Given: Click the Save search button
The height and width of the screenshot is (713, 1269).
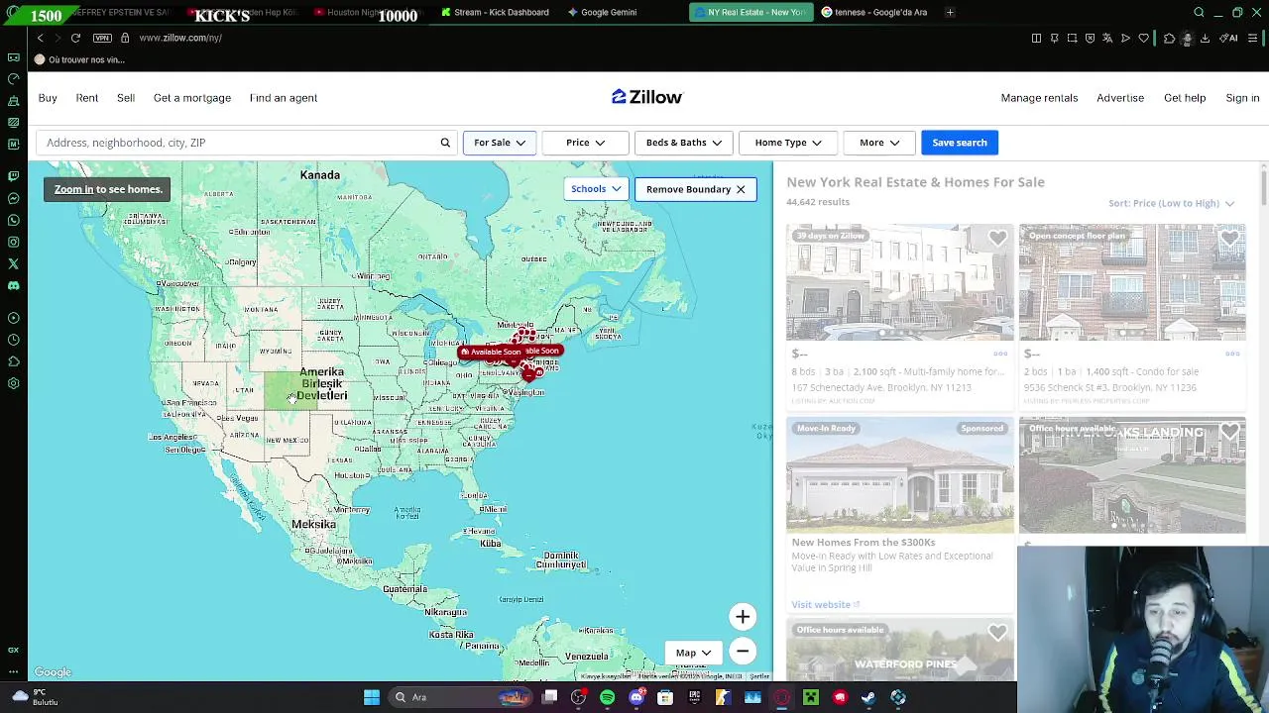Looking at the screenshot, I should coord(960,143).
